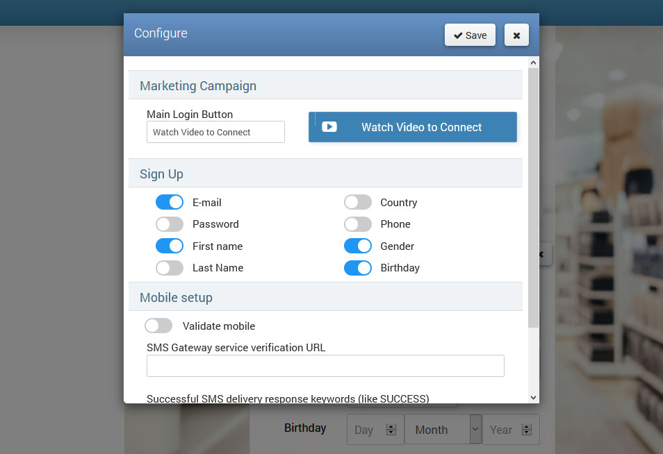Enable the Last Name toggle
The width and height of the screenshot is (663, 454).
[x=170, y=268]
